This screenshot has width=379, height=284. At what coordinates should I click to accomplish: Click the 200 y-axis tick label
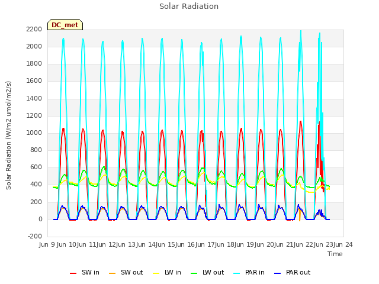(36, 202)
